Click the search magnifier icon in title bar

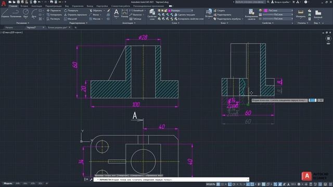(268, 2)
